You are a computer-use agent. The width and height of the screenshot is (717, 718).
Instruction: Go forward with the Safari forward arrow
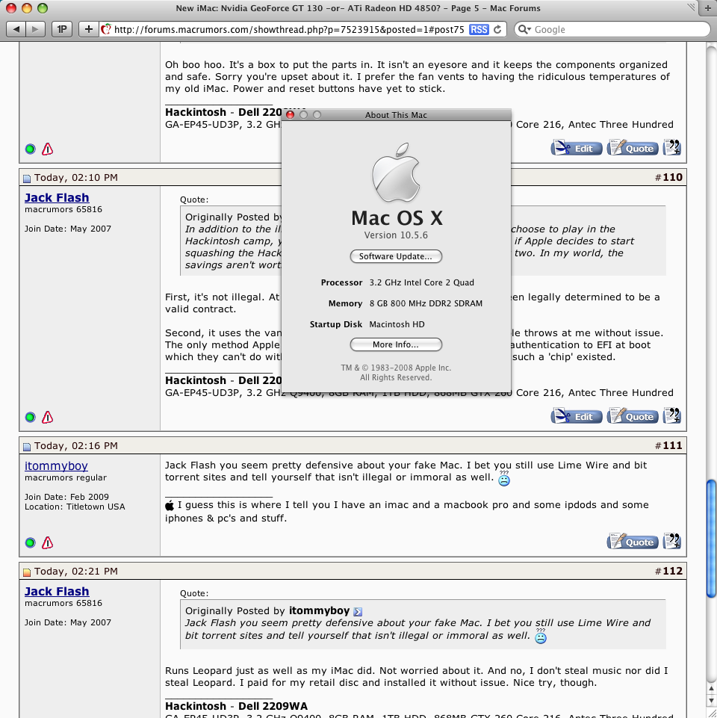[x=35, y=29]
